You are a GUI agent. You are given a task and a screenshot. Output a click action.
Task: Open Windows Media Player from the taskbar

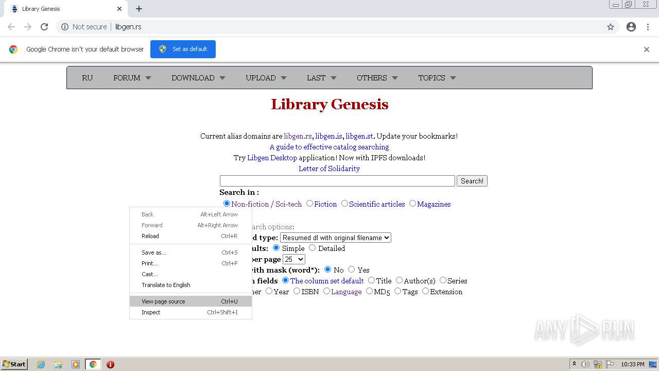[76, 364]
